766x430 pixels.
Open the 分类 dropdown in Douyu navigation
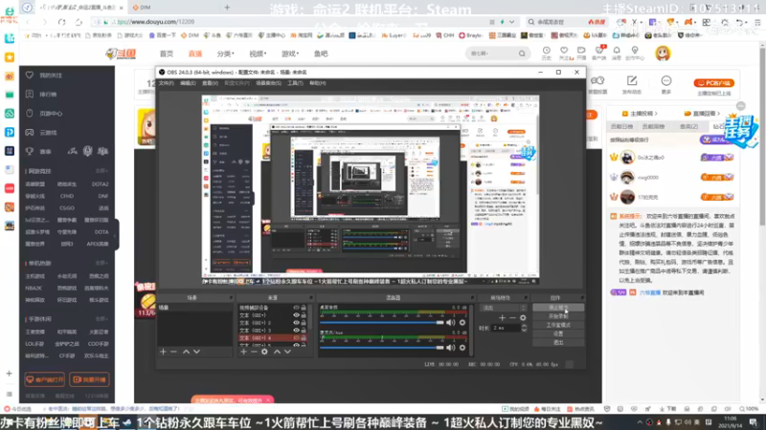click(x=225, y=54)
